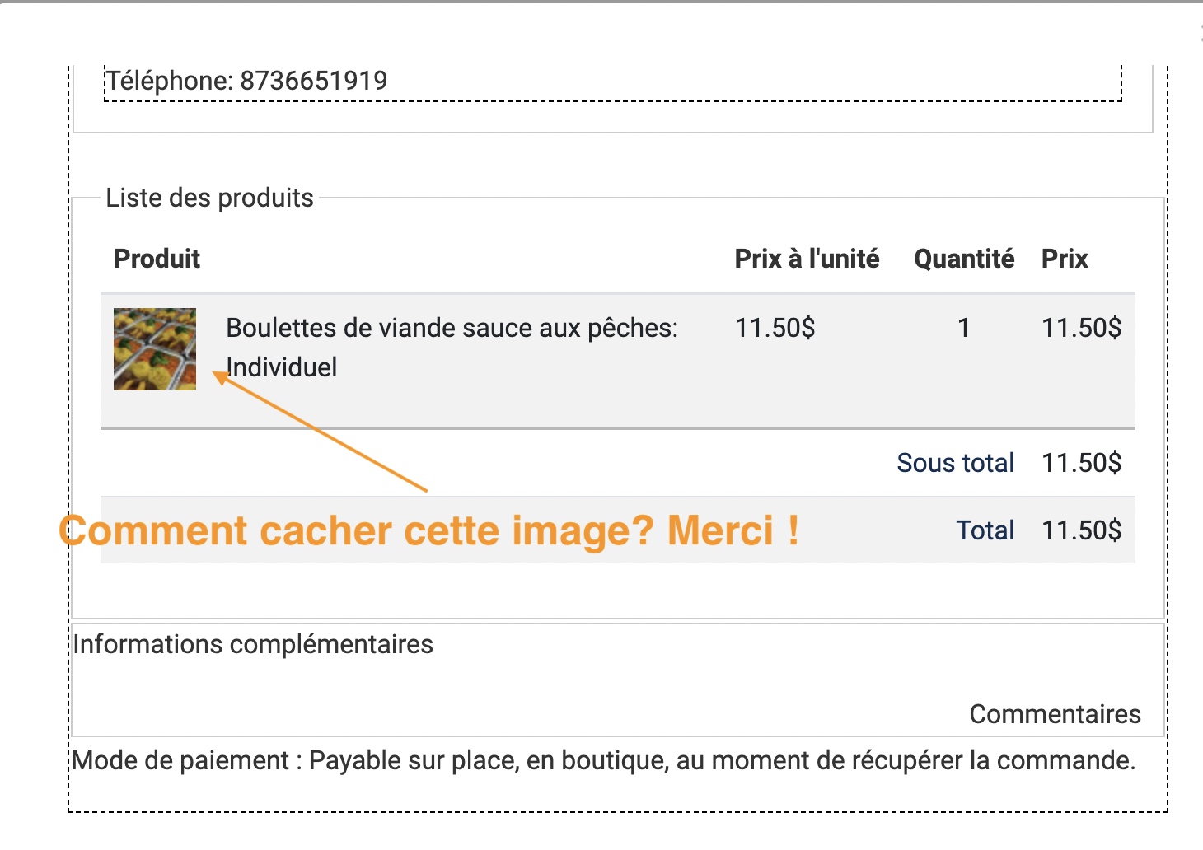
Task: Click the "Individuel" product variant text
Action: point(282,367)
